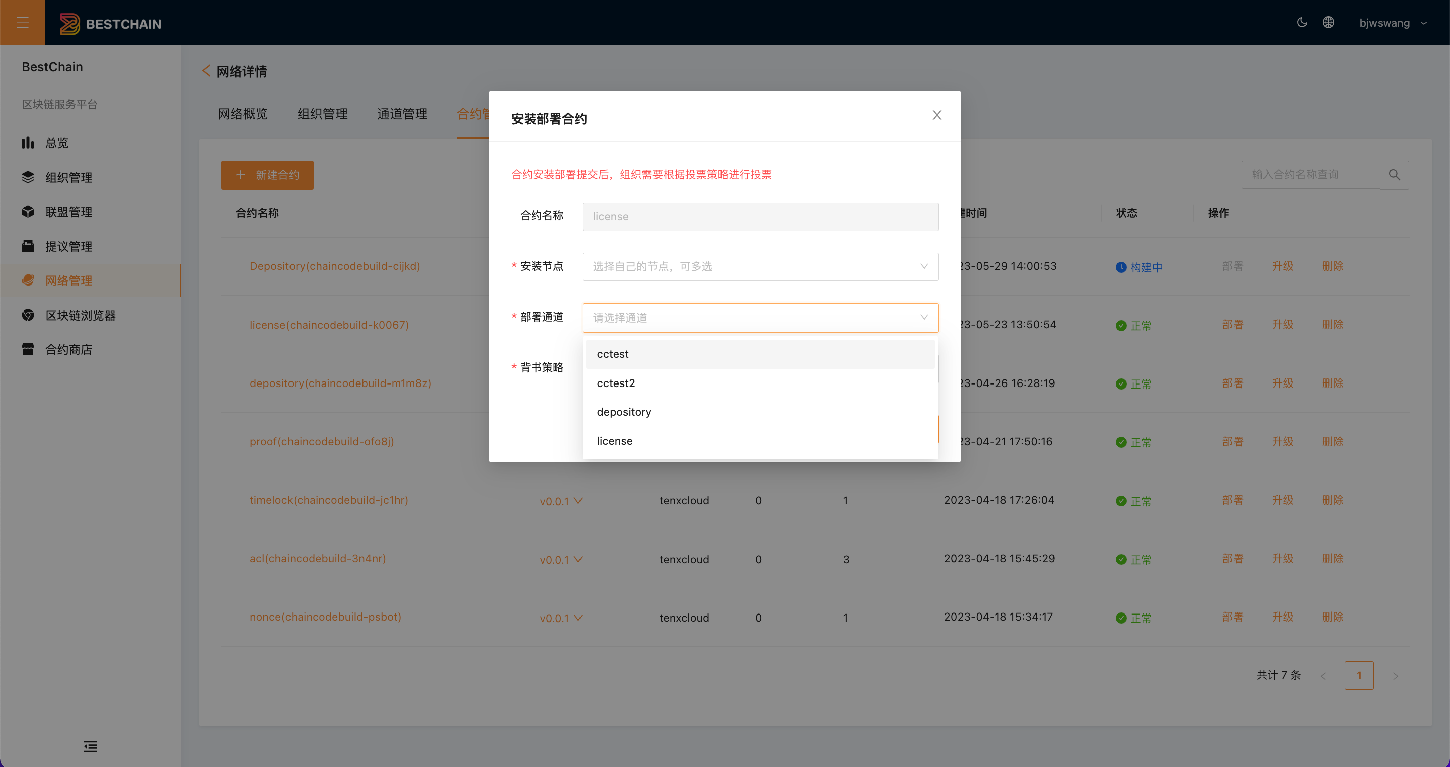Expand the v0.0.1 version dropdown for nonce
This screenshot has width=1450, height=767.
point(561,619)
